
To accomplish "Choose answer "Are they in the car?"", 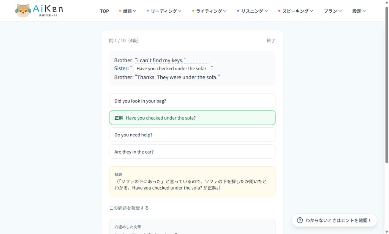I will tap(192, 152).
